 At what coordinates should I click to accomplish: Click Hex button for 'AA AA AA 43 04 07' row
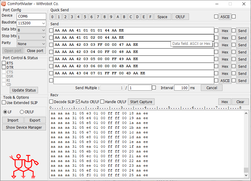tap(225, 74)
